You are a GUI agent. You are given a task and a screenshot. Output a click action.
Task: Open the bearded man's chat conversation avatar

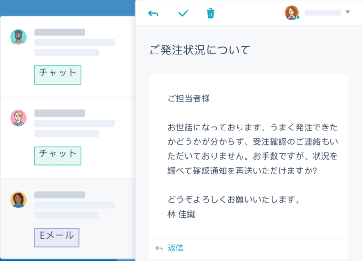coord(19,37)
